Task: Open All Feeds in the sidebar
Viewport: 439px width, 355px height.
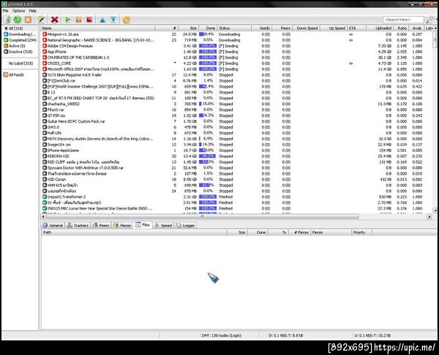Action: click(x=14, y=75)
